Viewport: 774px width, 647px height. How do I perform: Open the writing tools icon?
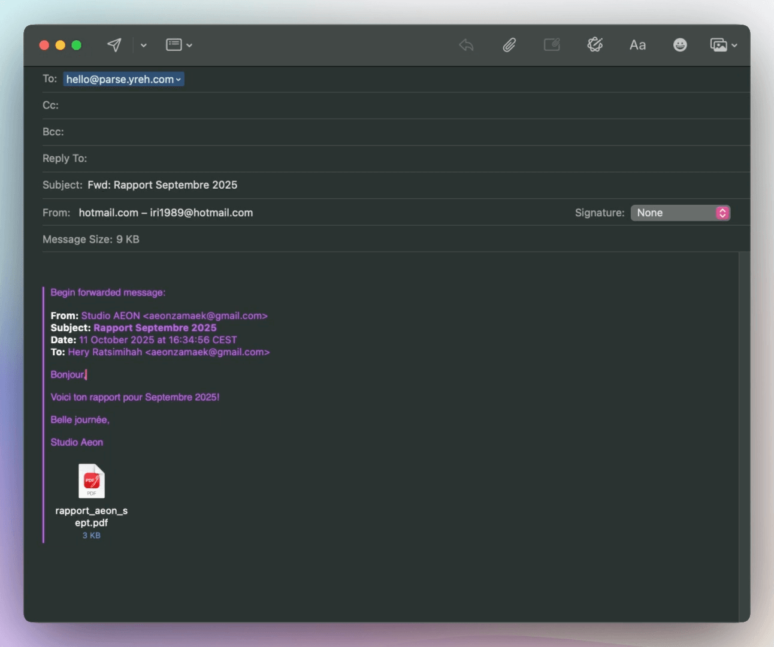[595, 45]
